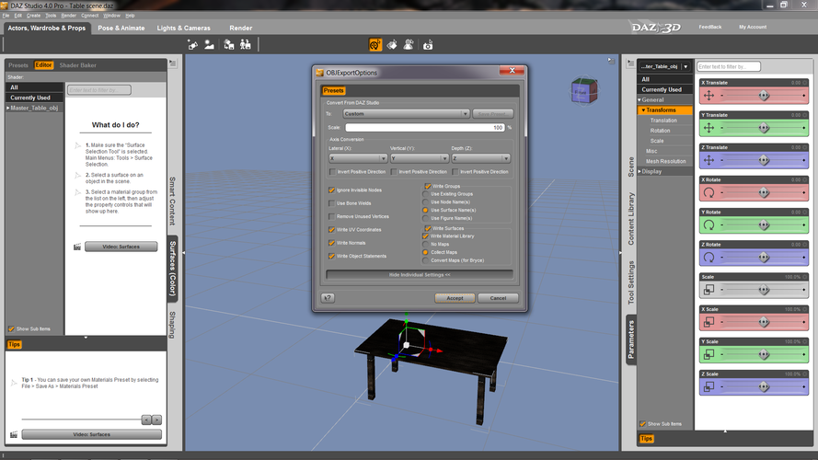Screen dimensions: 818x460
Task: Enable Remove Unused Vertices
Action: 331,216
